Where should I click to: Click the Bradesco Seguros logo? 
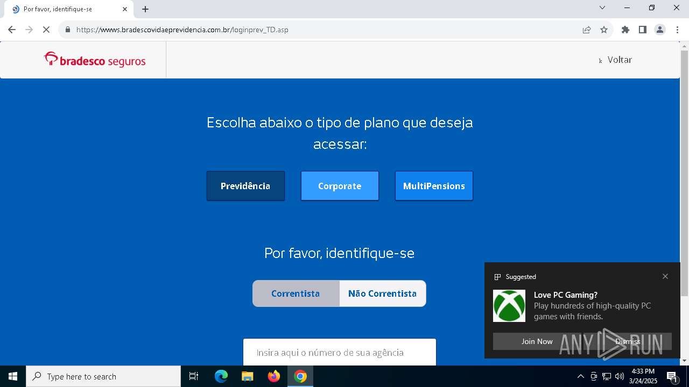[x=95, y=60]
